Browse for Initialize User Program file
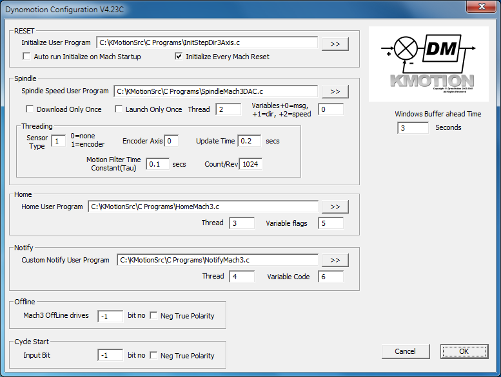Viewport: 501px width, 377px height. point(335,44)
